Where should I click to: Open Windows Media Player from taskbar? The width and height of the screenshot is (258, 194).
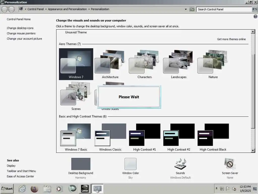pos(59,189)
